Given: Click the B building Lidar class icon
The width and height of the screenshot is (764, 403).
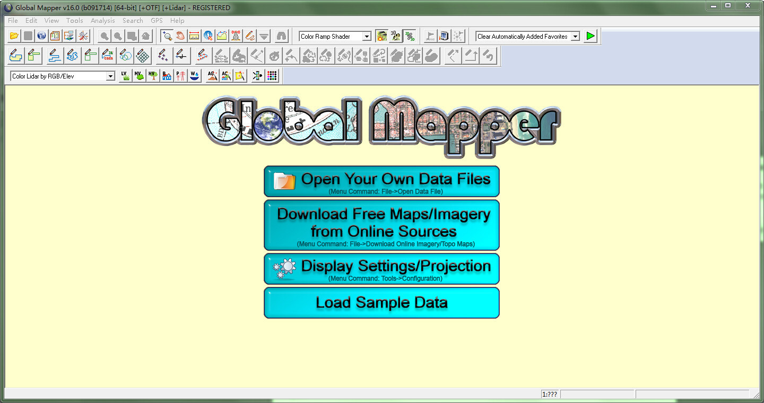Looking at the screenshot, I should point(167,76).
